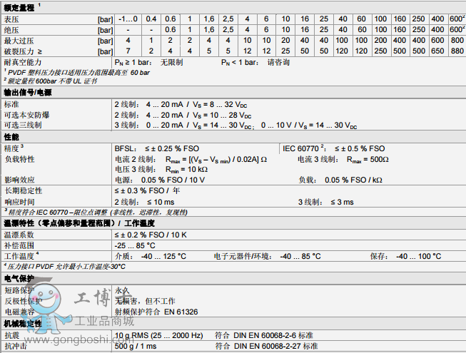Click the Vs = 10 ... 28 VDC value
Screen dimensions: 466x353
[222, 115]
